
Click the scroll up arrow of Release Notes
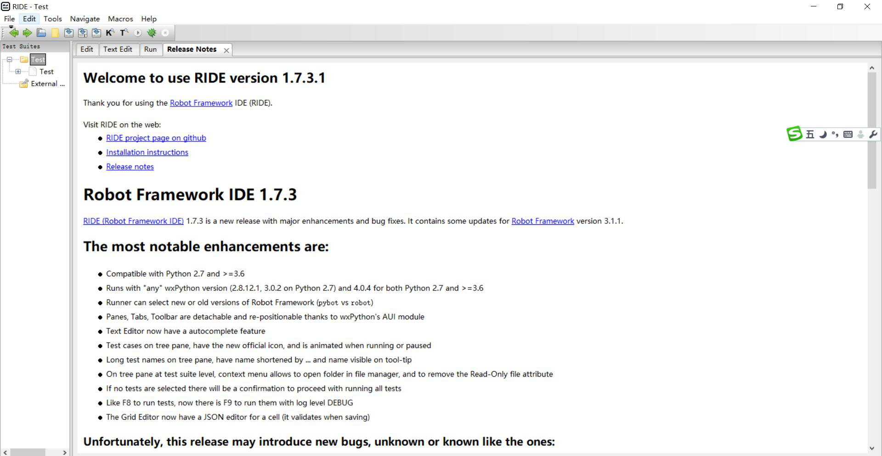(x=872, y=68)
